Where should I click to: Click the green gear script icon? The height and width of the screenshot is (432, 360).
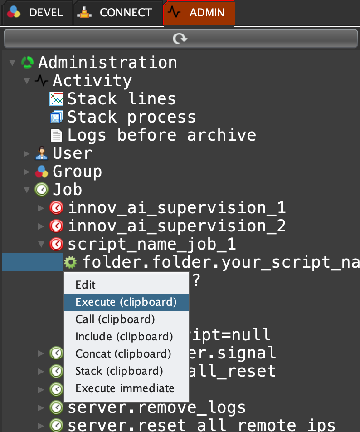71,262
